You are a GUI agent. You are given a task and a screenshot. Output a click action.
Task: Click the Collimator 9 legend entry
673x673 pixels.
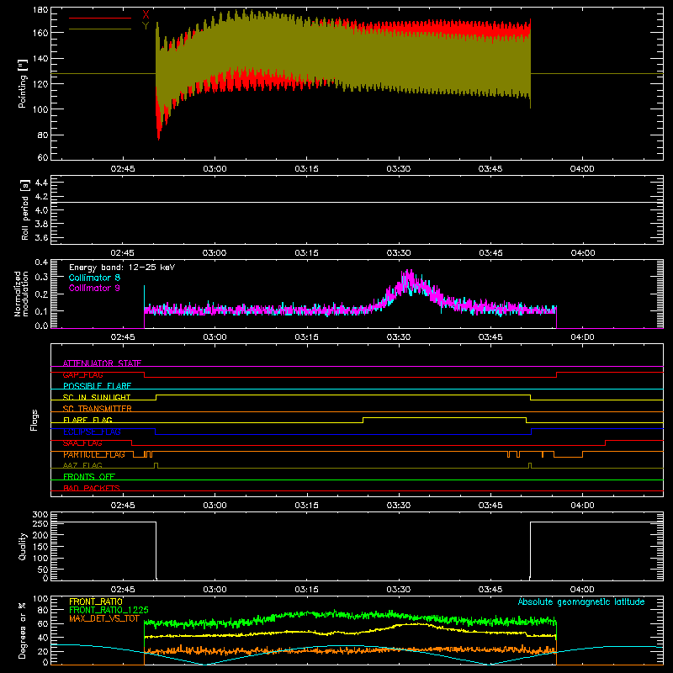pos(94,288)
